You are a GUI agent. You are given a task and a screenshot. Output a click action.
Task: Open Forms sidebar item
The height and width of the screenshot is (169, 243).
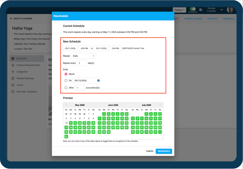[x=27, y=85]
